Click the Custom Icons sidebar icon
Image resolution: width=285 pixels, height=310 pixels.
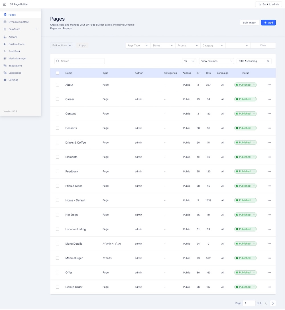point(5,44)
